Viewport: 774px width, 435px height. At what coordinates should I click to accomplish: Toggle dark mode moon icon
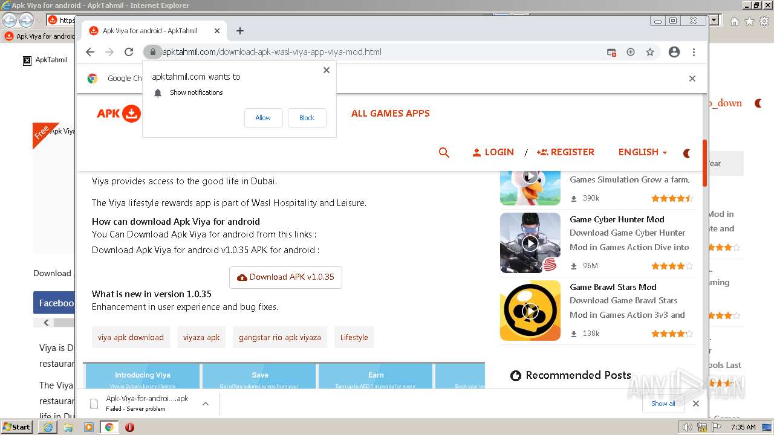pyautogui.click(x=687, y=153)
